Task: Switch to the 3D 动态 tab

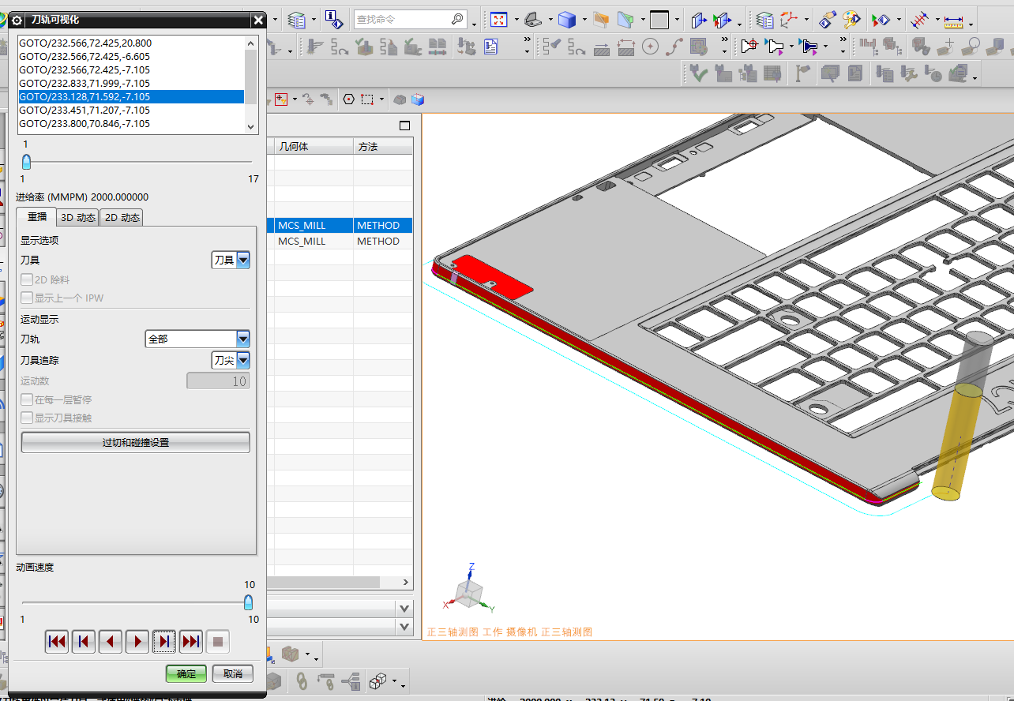Action: 77,218
